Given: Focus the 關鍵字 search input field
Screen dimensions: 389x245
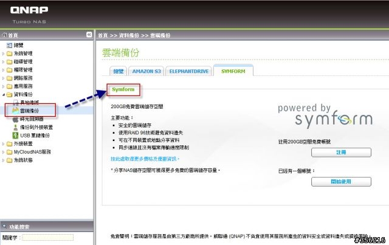Looking at the screenshot, I should click(x=47, y=238).
